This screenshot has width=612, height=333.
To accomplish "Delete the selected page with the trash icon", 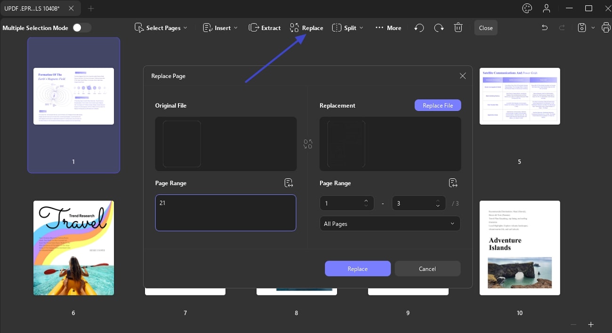I will point(458,28).
